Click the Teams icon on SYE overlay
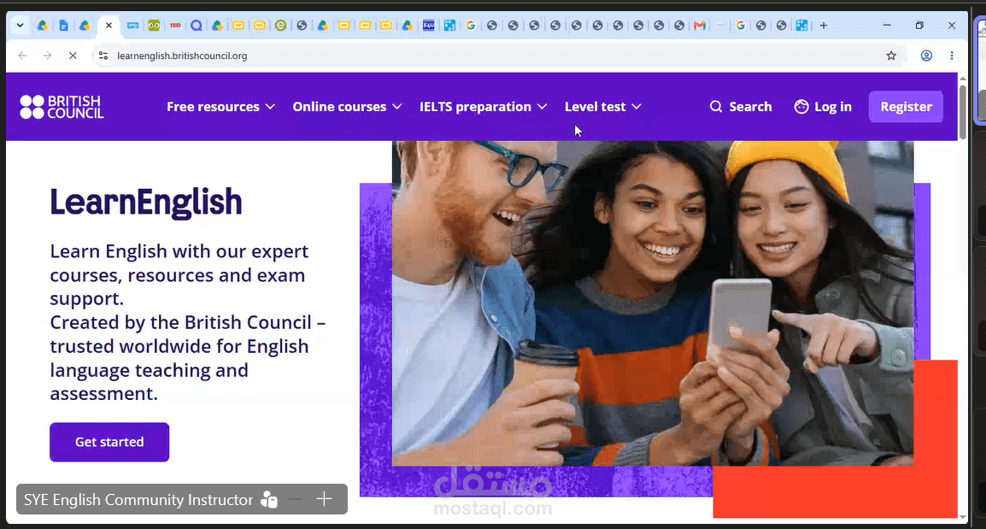 [x=269, y=499]
